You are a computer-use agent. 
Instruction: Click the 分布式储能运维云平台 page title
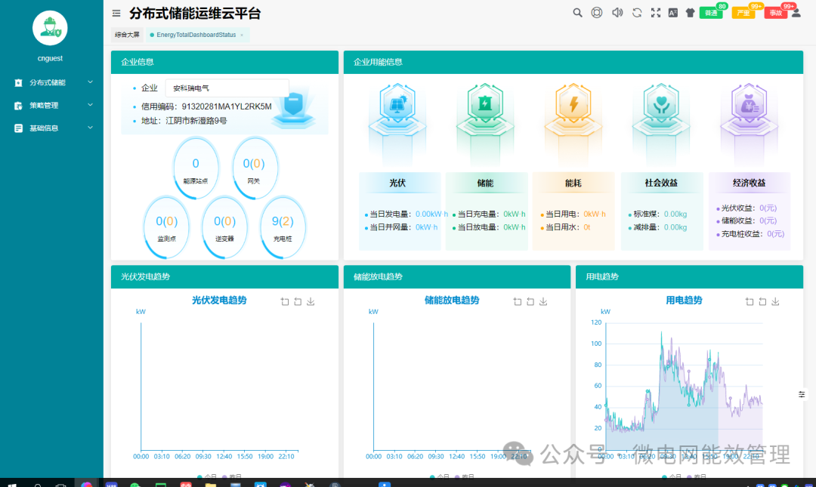tap(195, 13)
